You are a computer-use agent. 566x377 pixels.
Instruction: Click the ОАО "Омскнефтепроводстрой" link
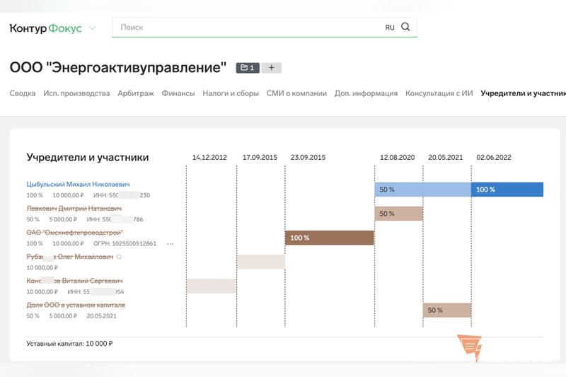[75, 233]
